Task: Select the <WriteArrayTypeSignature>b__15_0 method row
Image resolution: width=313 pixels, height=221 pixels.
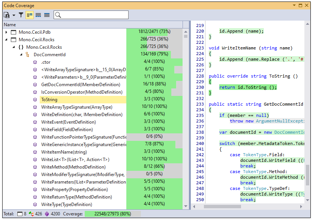Action: (84, 70)
